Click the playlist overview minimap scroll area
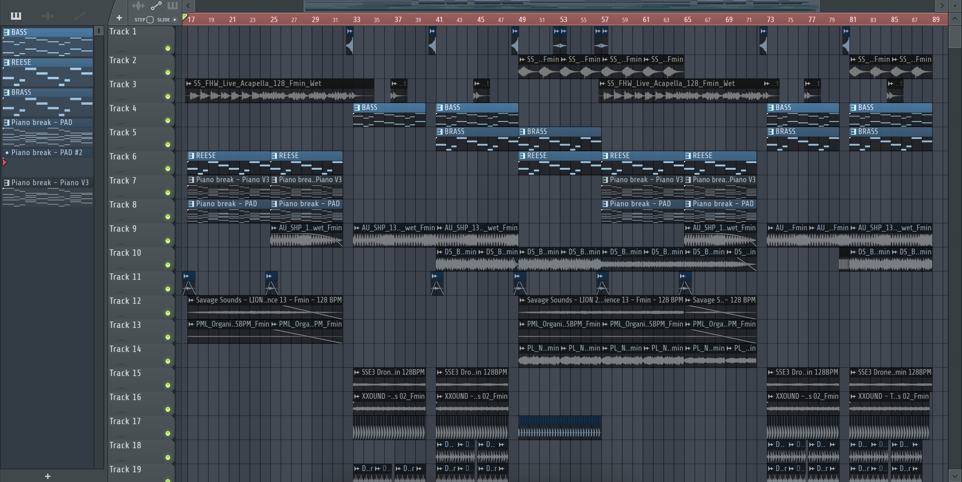 pos(562,6)
